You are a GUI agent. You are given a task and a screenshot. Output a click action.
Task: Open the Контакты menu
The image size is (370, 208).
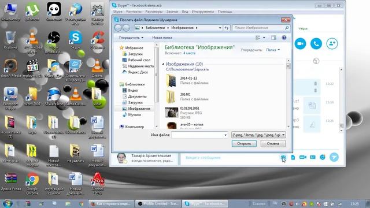[x=134, y=12]
